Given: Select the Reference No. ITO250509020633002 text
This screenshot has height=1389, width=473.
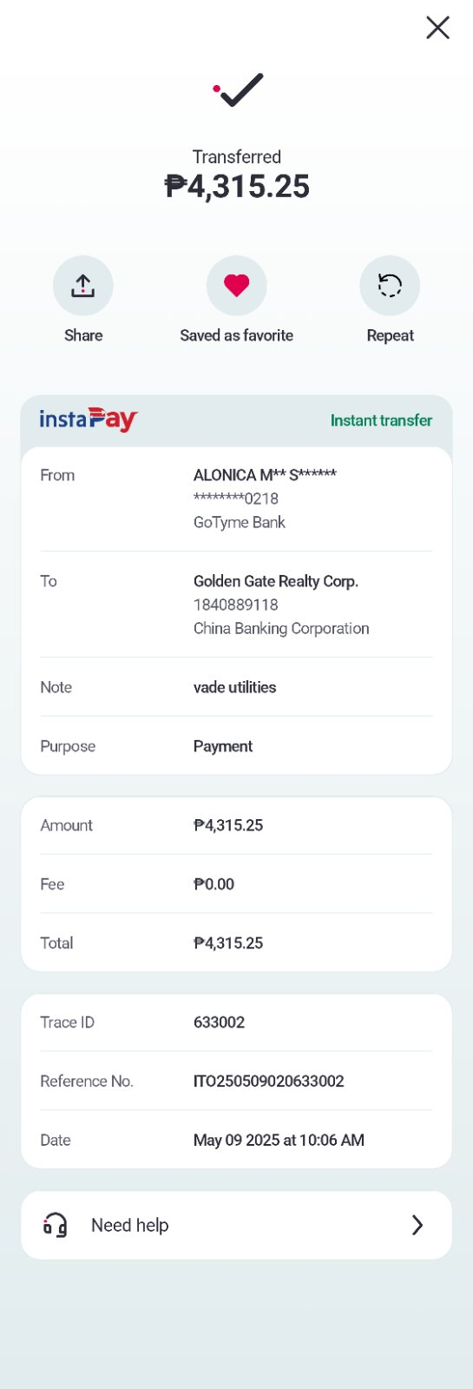Looking at the screenshot, I should (x=269, y=1081).
